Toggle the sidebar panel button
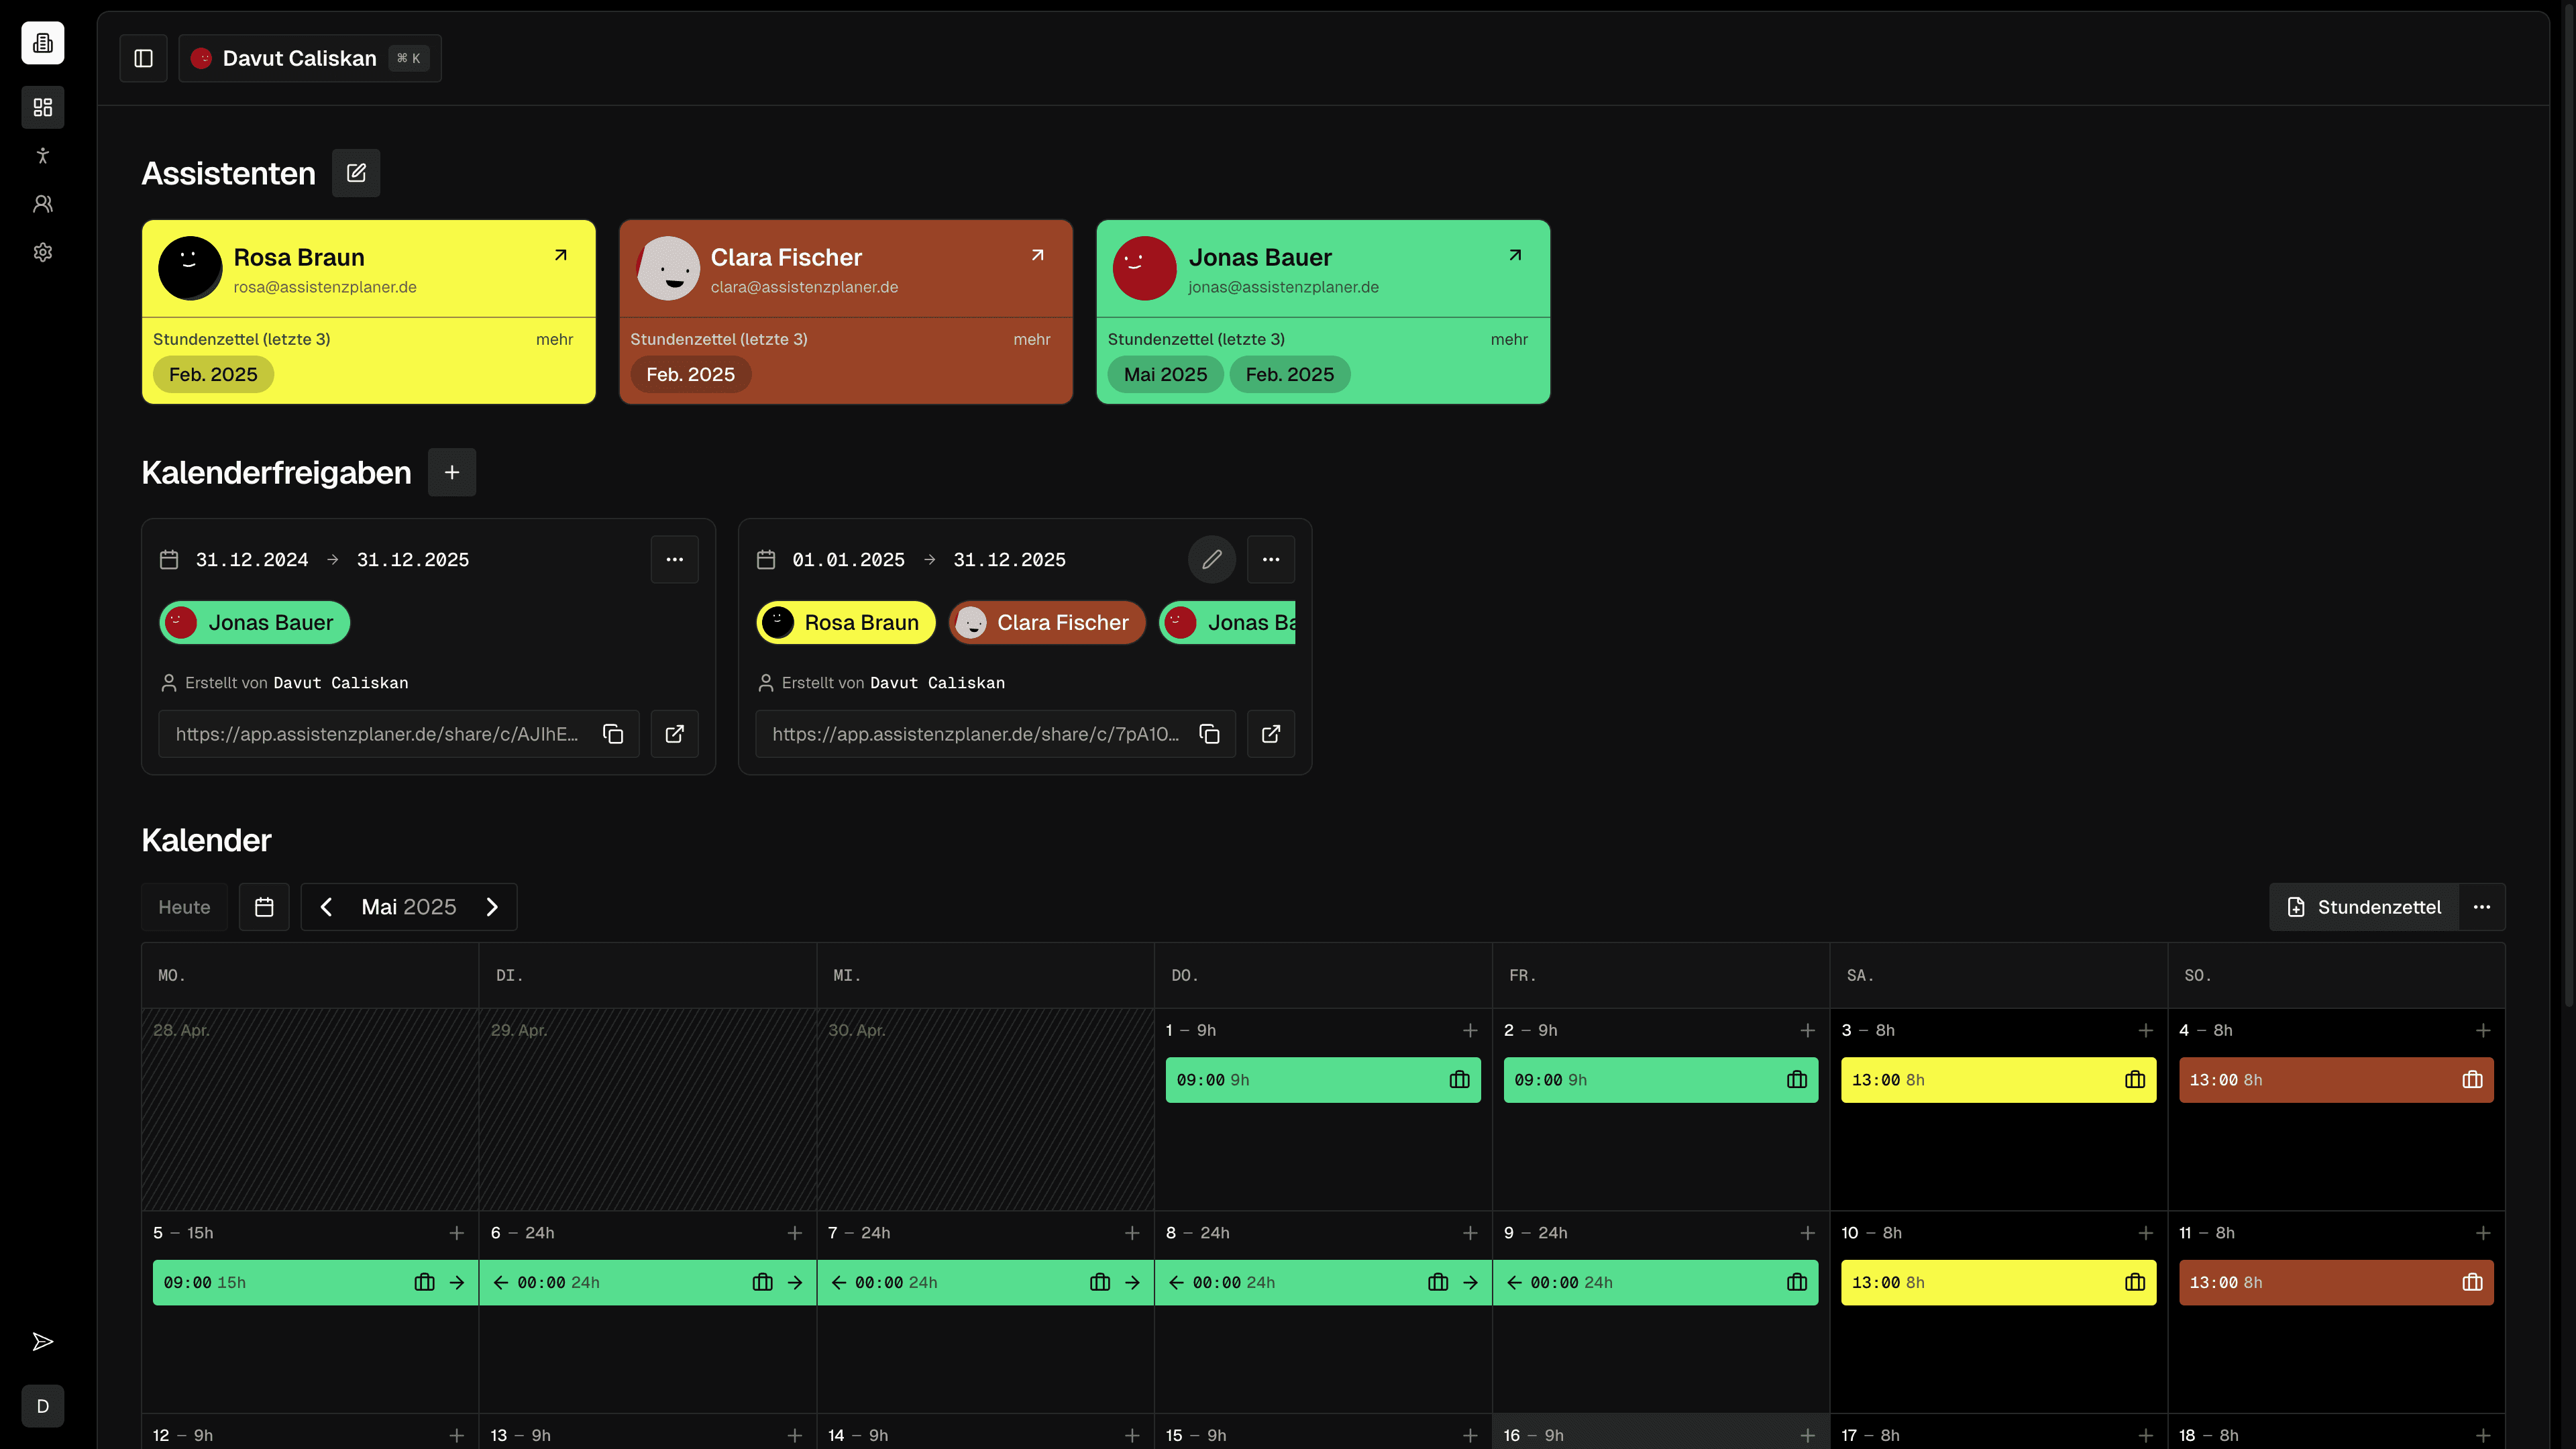 (143, 58)
